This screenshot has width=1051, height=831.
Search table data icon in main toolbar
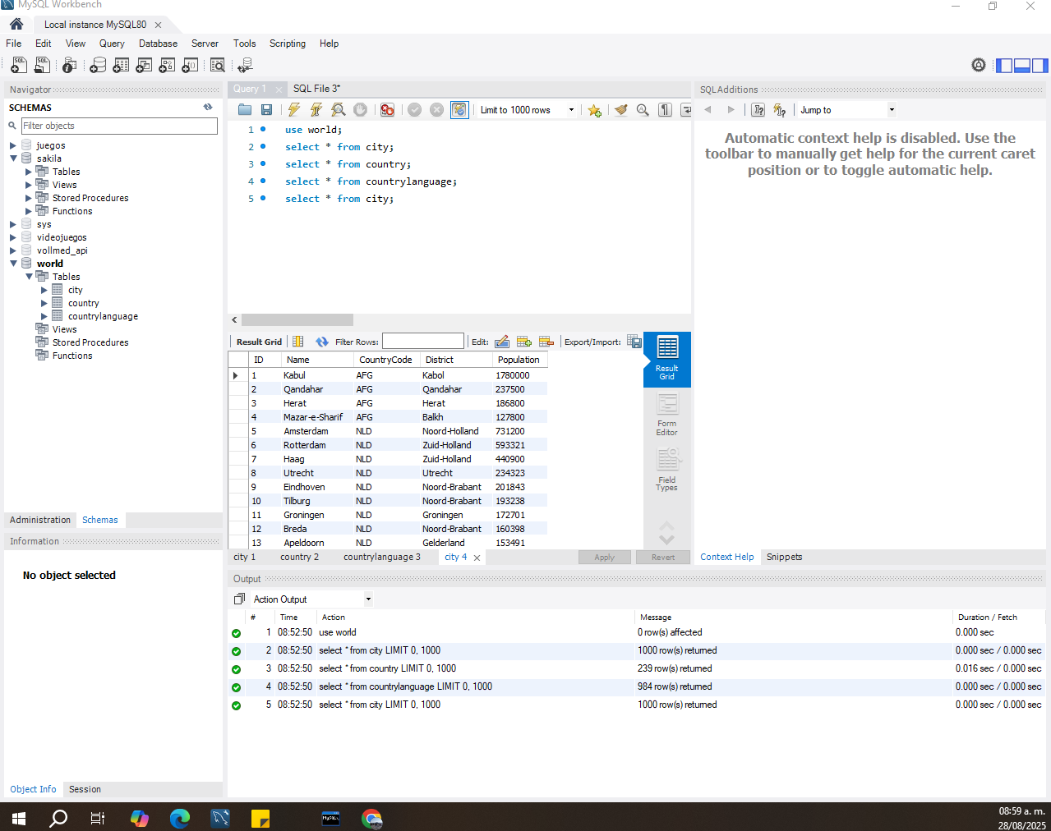(x=218, y=65)
